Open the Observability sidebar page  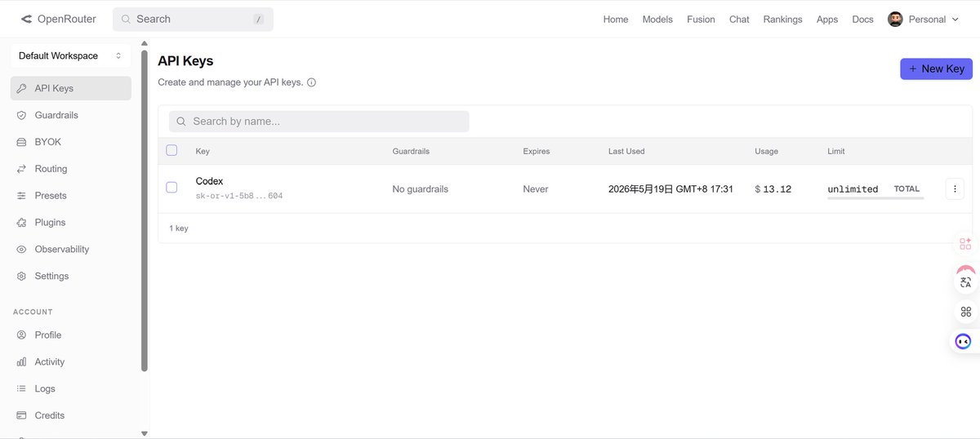(70, 250)
